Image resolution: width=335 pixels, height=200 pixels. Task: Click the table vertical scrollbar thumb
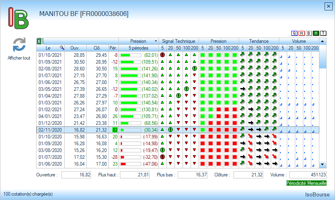tap(323, 56)
